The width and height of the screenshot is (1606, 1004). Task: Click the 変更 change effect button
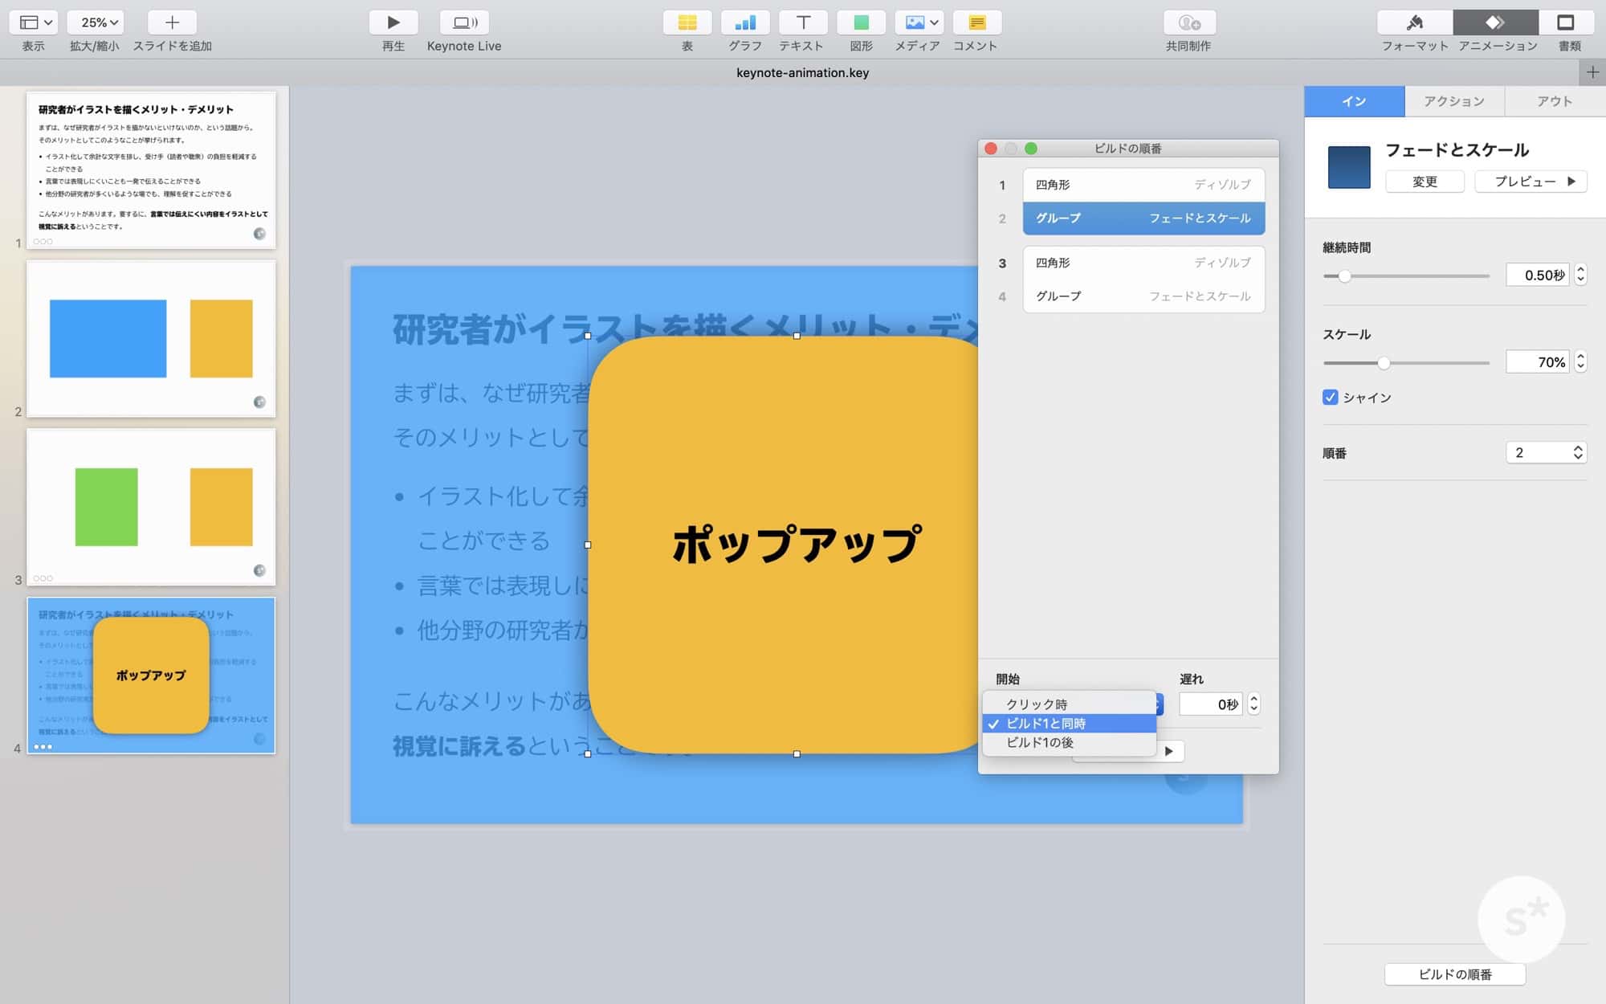(x=1425, y=182)
